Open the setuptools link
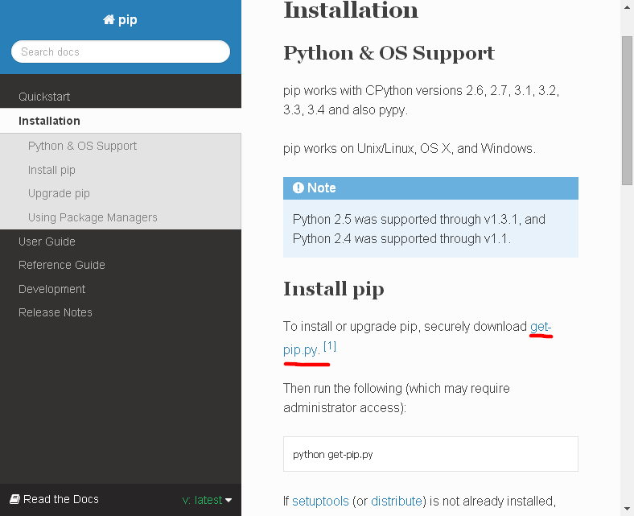Image resolution: width=634 pixels, height=516 pixels. [x=320, y=501]
